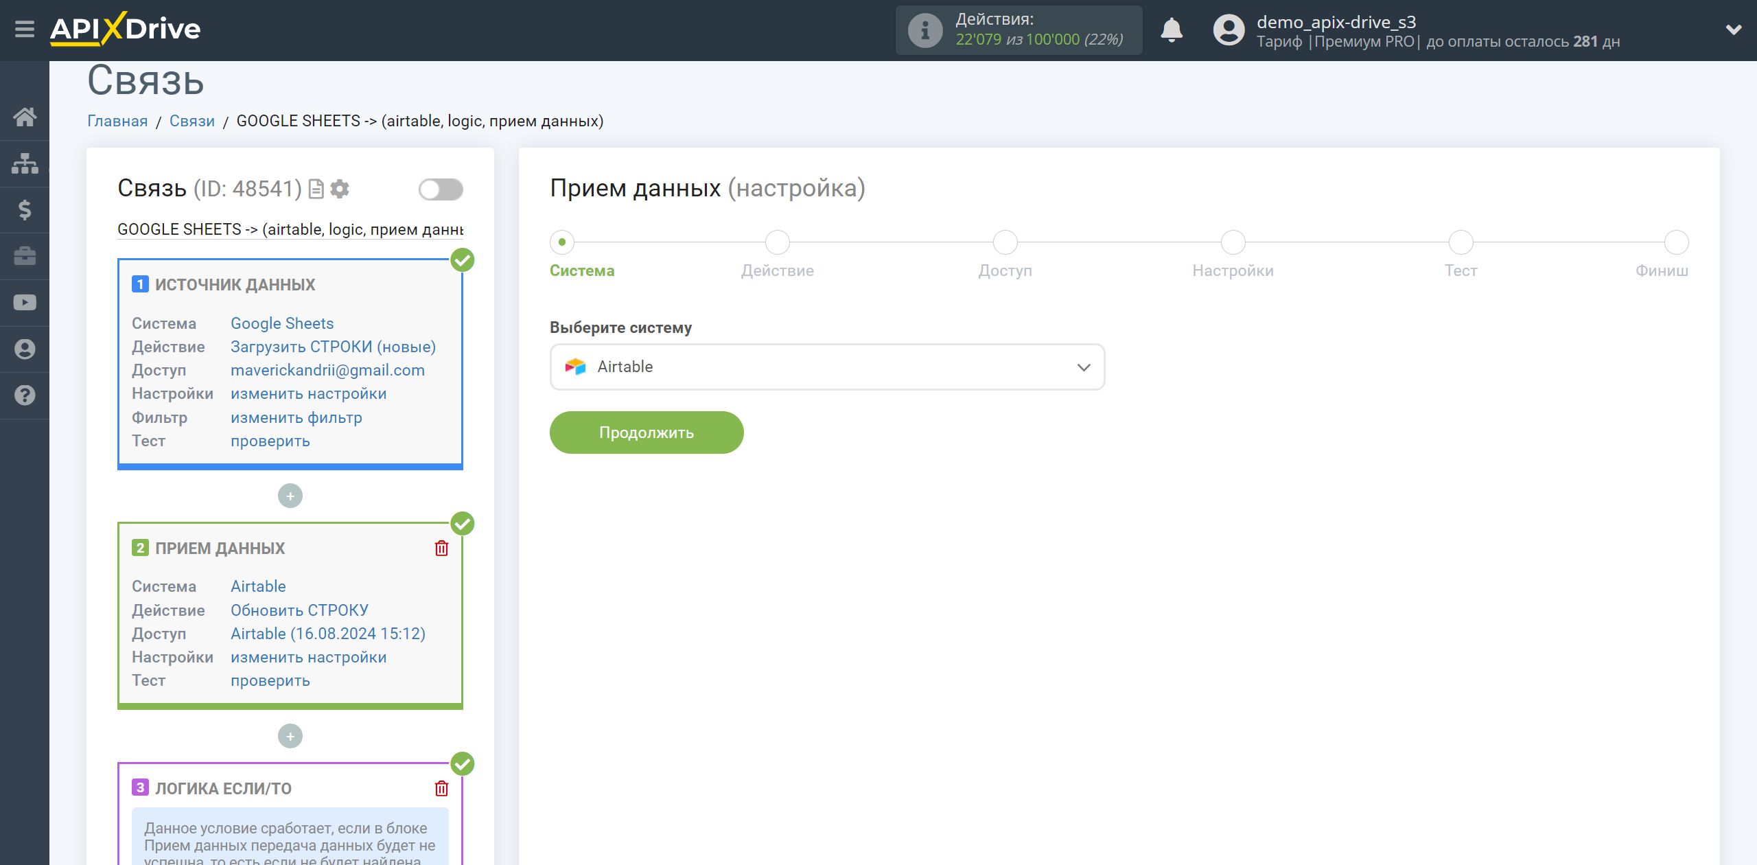Image resolution: width=1757 pixels, height=865 pixels.
Task: Open connection settings gear icon
Action: tap(340, 189)
